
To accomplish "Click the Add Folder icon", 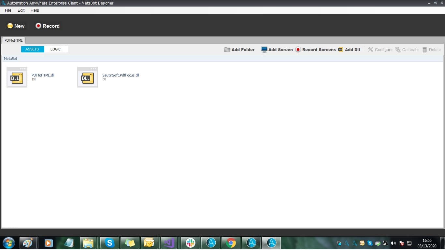I will coord(227,50).
